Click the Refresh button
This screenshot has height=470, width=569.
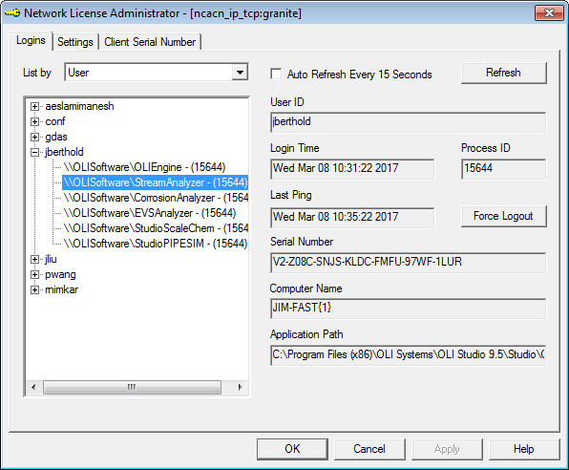(503, 73)
